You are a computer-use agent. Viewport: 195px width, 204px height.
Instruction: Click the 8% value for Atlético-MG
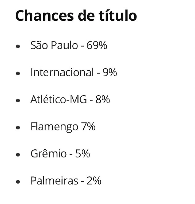pyautogui.click(x=103, y=100)
